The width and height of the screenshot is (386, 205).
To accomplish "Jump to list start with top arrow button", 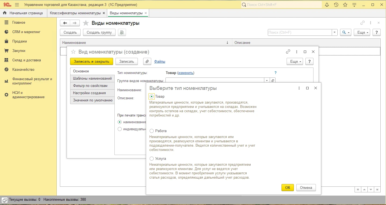I will coord(358,189).
